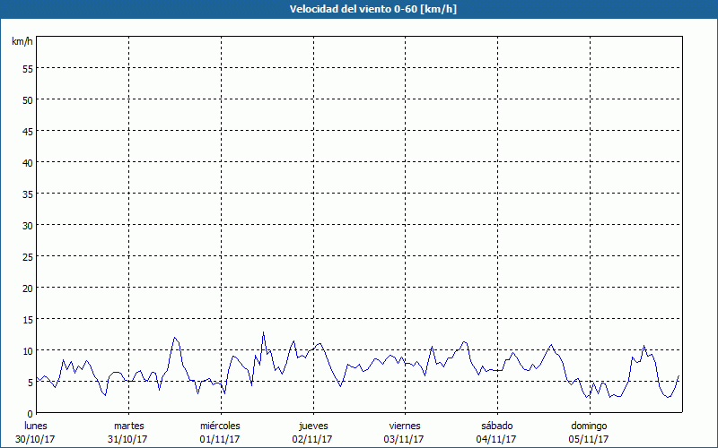The width and height of the screenshot is (718, 448).
Task: Click the highest wind speed peak on miércoles
Action: tap(263, 333)
